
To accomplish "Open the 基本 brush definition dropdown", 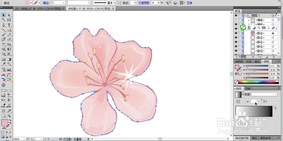I will 115,3.
